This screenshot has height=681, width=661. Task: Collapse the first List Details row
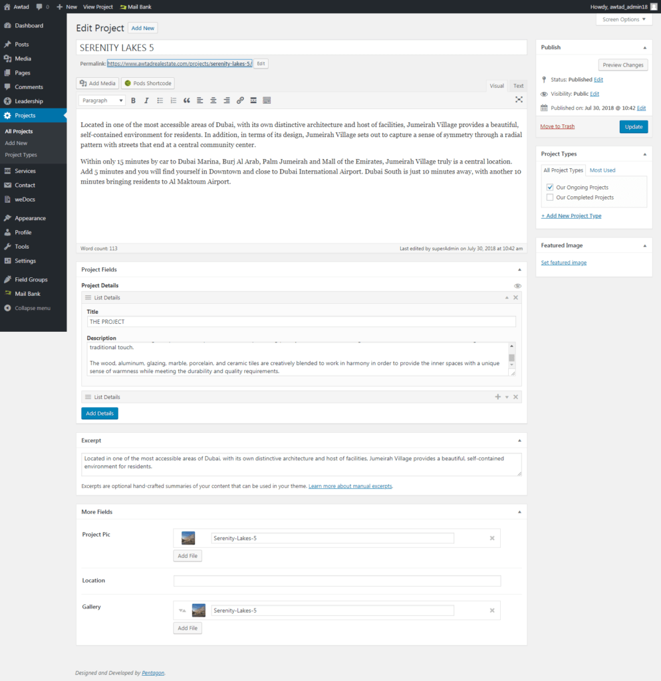(506, 297)
